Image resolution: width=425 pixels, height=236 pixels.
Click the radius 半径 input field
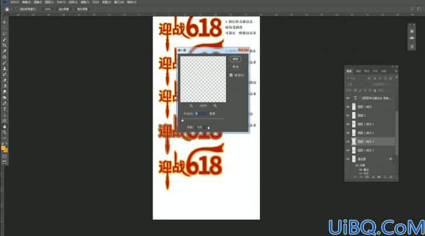(202, 114)
